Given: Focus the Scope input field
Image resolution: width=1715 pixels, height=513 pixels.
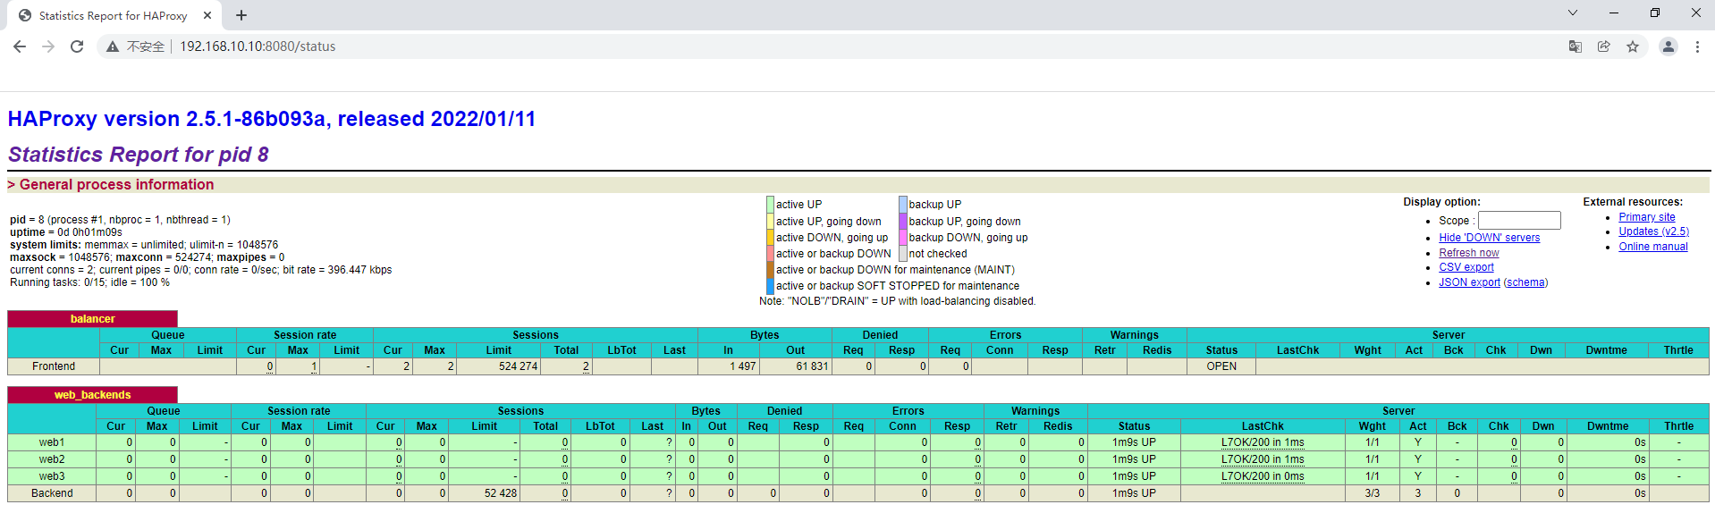Looking at the screenshot, I should click(1518, 221).
